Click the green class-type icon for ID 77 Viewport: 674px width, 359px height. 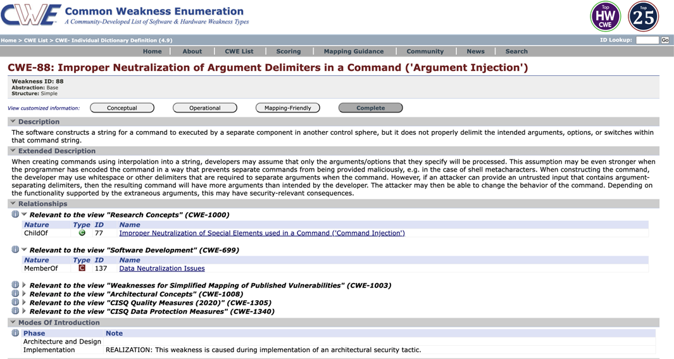point(82,232)
